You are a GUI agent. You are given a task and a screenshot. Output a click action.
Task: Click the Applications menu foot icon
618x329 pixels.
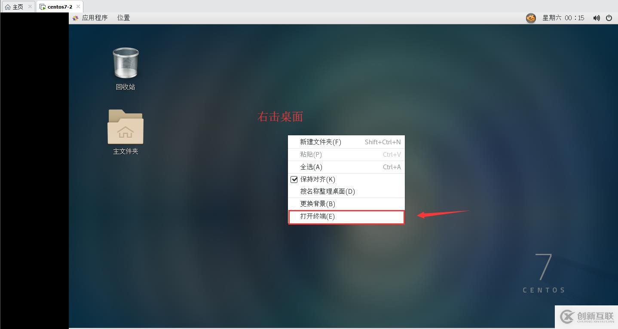tap(76, 18)
